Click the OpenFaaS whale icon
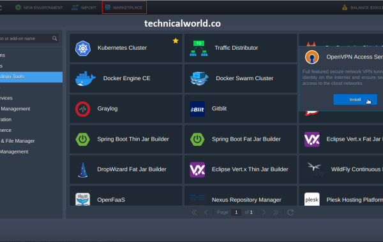 [x=82, y=199]
